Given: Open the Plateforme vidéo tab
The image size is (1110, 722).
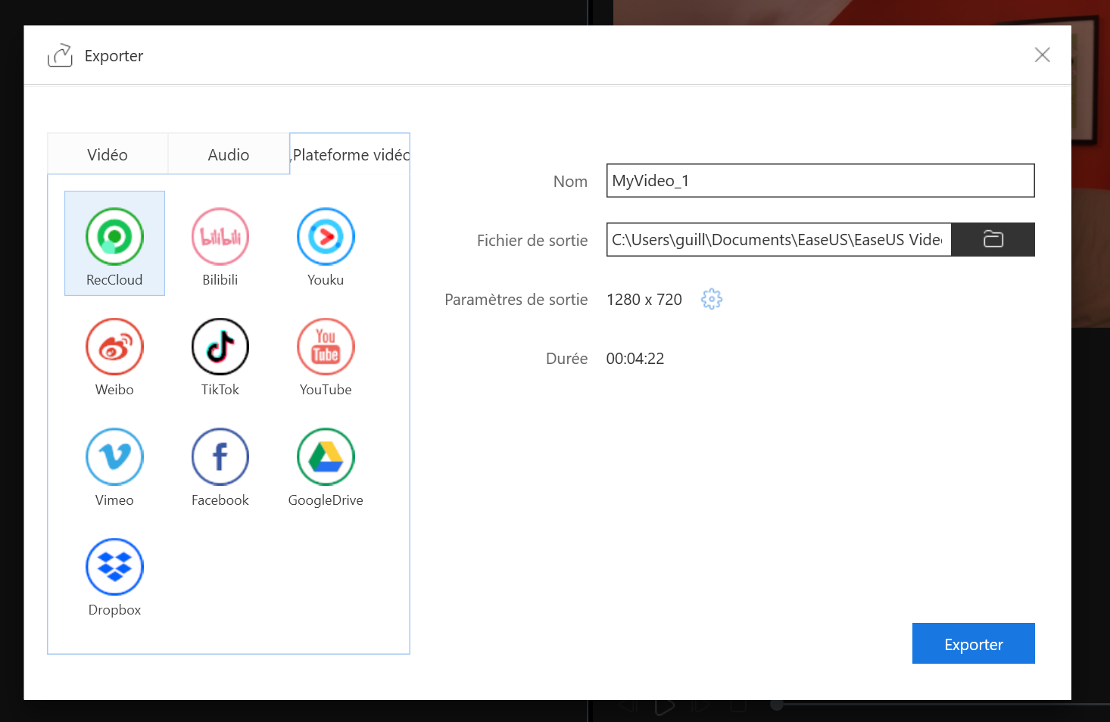Looking at the screenshot, I should click(350, 154).
